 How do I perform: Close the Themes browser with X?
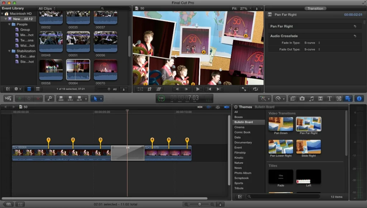click(236, 107)
